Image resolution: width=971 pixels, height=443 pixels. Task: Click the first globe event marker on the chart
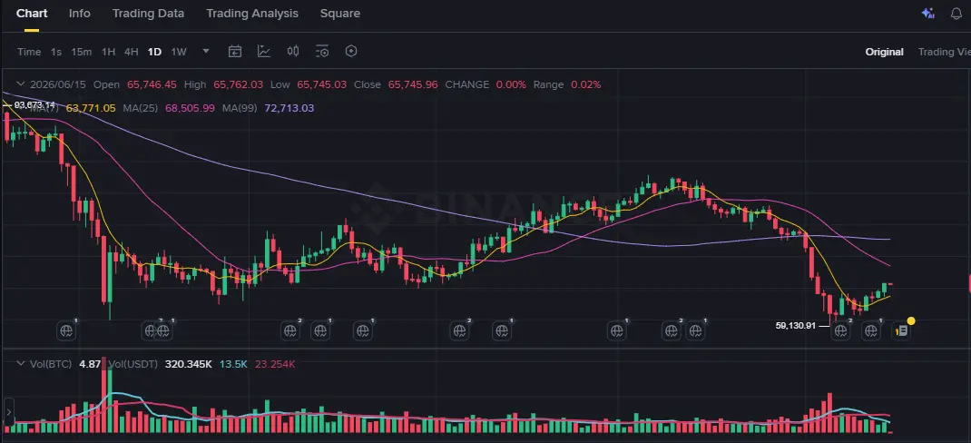[66, 330]
